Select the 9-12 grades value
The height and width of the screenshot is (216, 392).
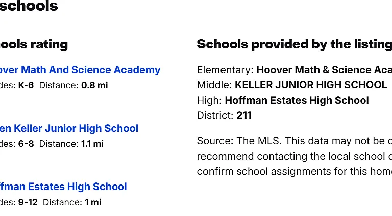(x=28, y=202)
